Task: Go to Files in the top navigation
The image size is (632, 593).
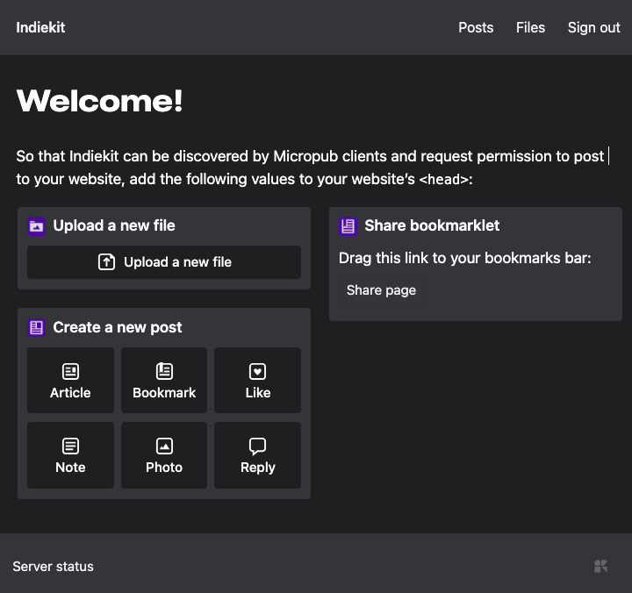Action: pos(530,28)
